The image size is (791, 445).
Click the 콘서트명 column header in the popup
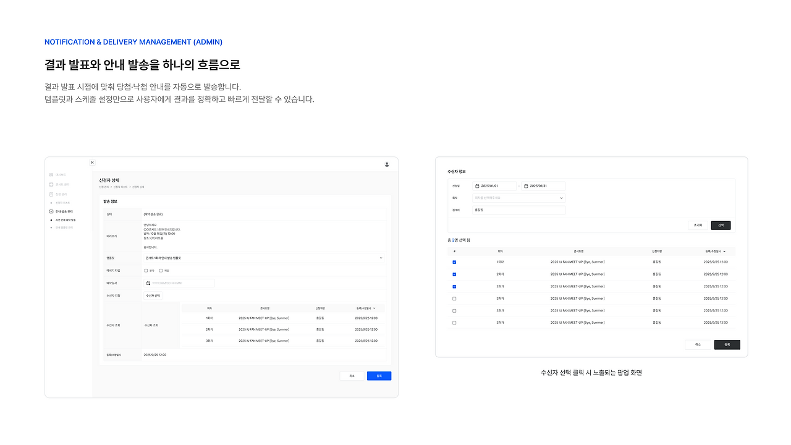pyautogui.click(x=578, y=252)
